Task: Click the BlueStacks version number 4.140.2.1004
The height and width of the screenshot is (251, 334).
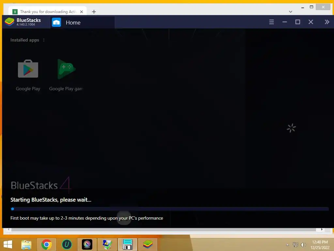Action: coord(25,25)
